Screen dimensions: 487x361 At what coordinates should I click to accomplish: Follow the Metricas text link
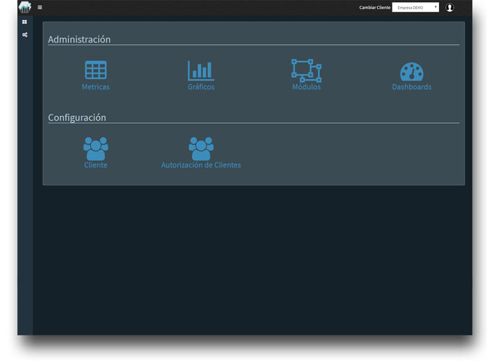pos(96,87)
